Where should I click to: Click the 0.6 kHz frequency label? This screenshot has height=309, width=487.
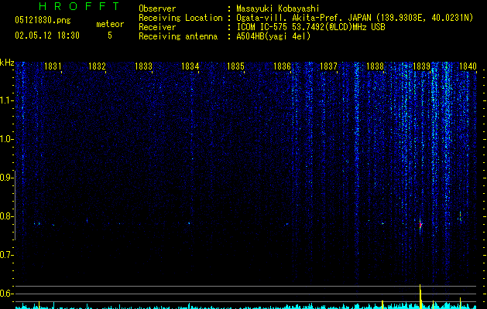(6, 294)
